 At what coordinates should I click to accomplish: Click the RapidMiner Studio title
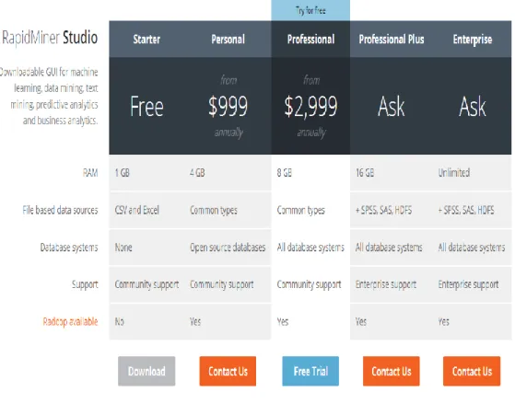coord(50,38)
